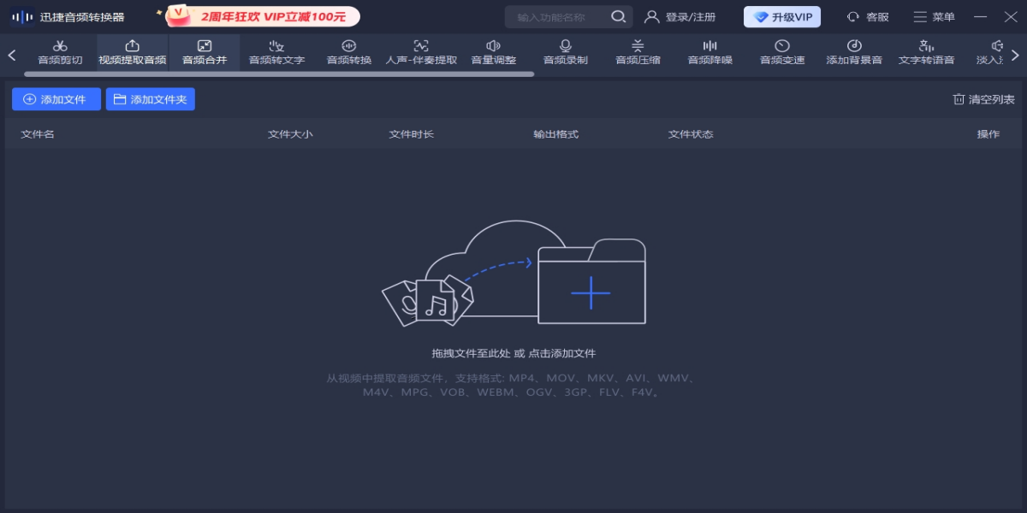Switch to the 视频提取音频 tab
The image size is (1027, 513).
132,52
